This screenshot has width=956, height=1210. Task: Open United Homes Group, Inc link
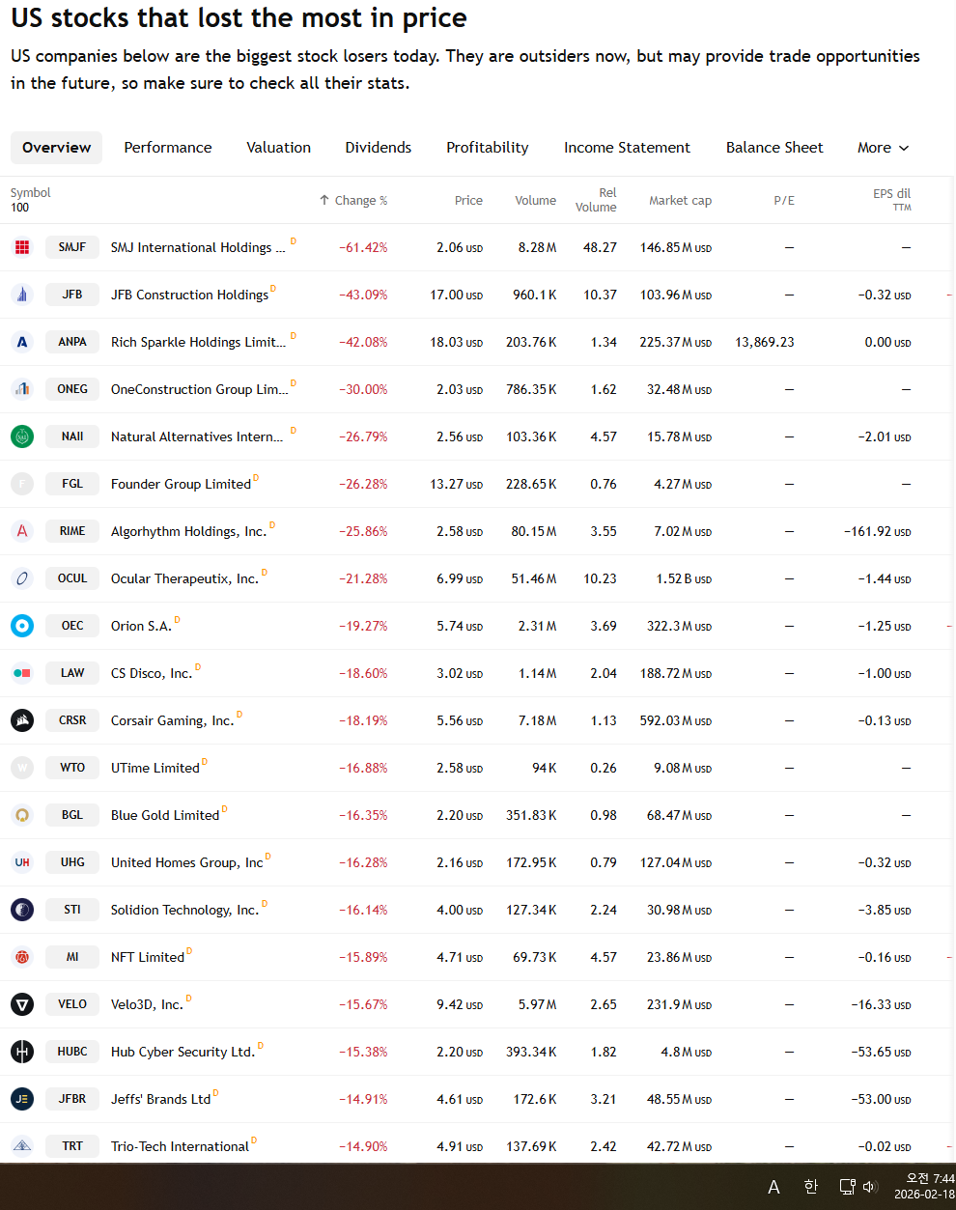187,863
